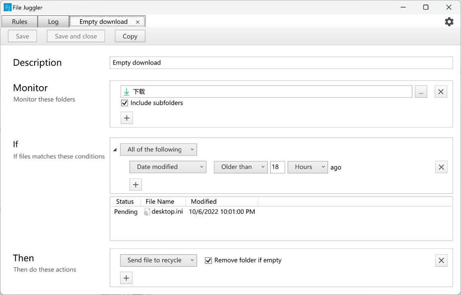Click the monitored folder path field
461x295 pixels.
(x=266, y=91)
